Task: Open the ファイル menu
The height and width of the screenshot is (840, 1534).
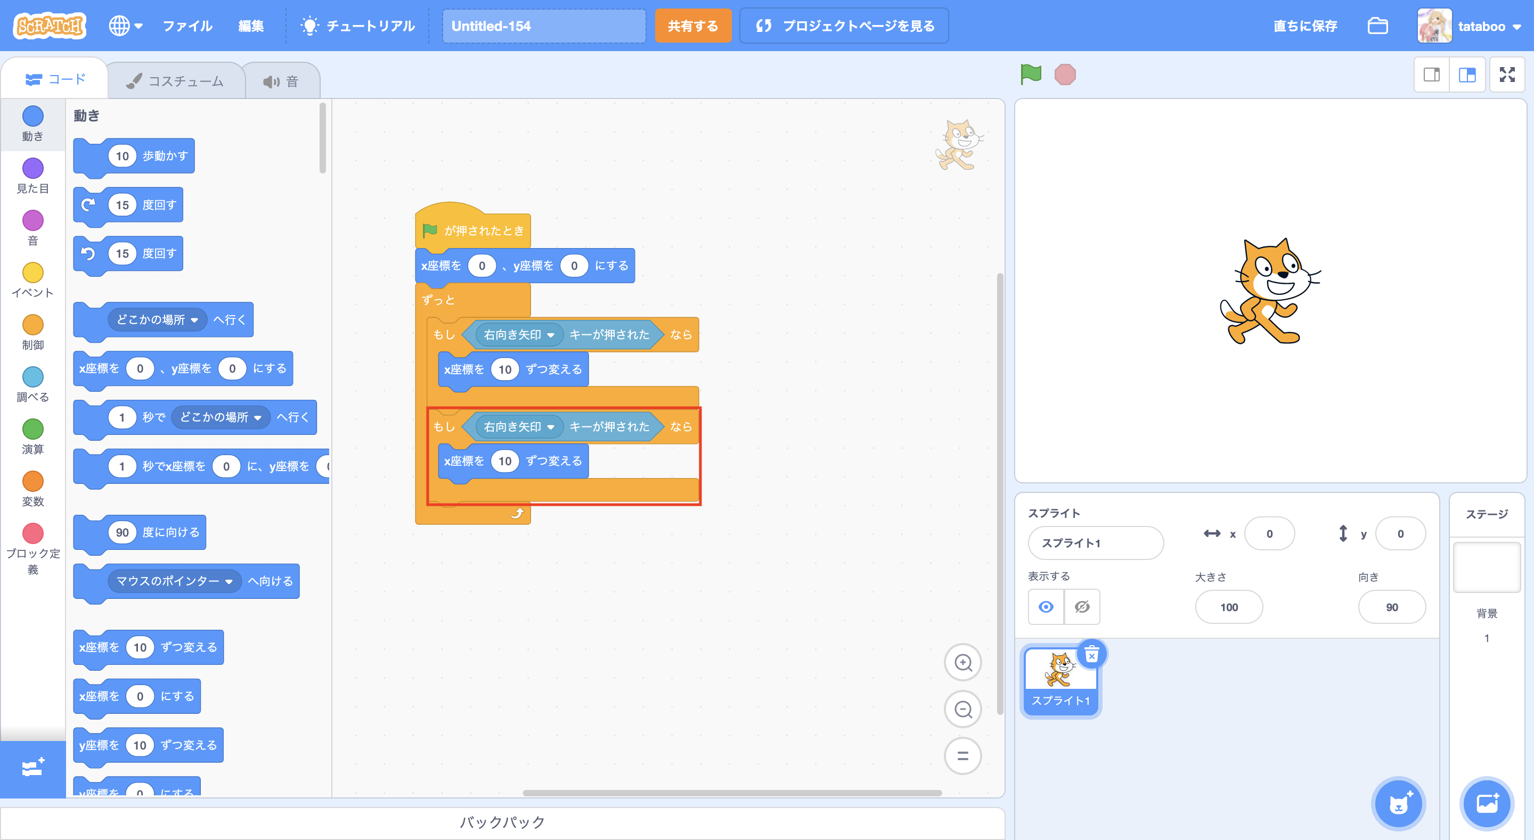Action: click(x=187, y=26)
